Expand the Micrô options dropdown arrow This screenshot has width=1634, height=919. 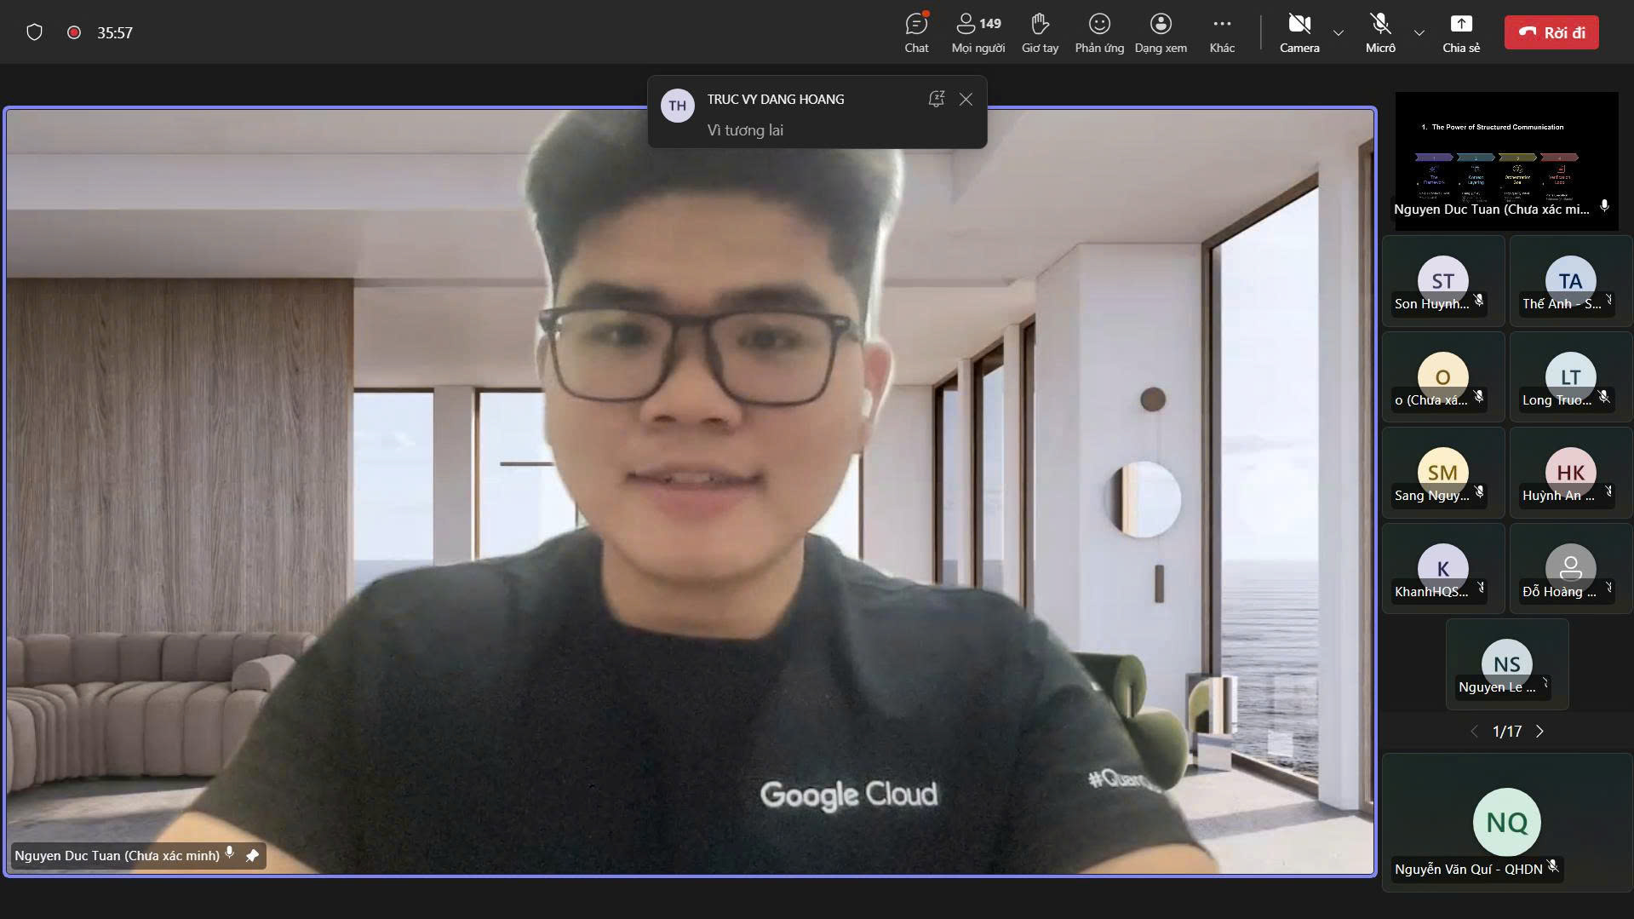[x=1419, y=33]
